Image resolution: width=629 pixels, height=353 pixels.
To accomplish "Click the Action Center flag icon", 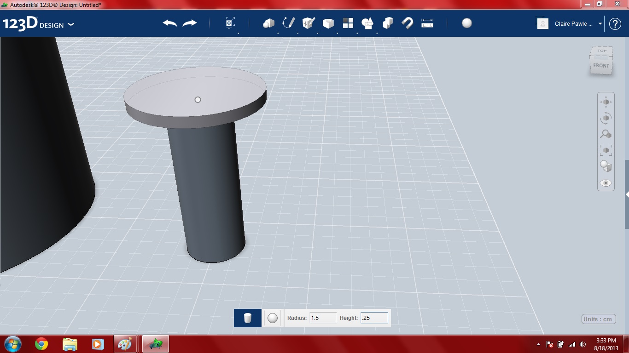I will [x=550, y=344].
